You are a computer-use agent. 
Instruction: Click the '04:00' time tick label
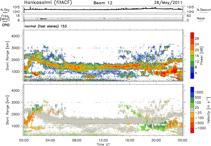(50, 140)
